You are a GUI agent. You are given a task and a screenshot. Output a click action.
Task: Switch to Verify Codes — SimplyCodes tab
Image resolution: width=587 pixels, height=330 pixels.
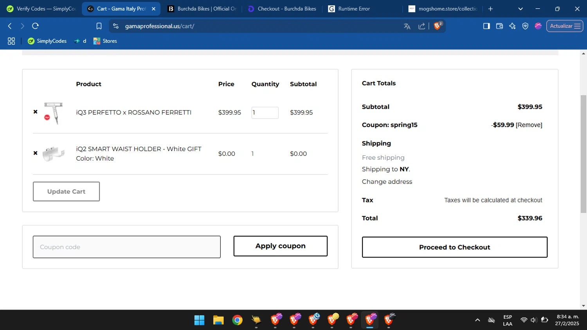tap(41, 9)
